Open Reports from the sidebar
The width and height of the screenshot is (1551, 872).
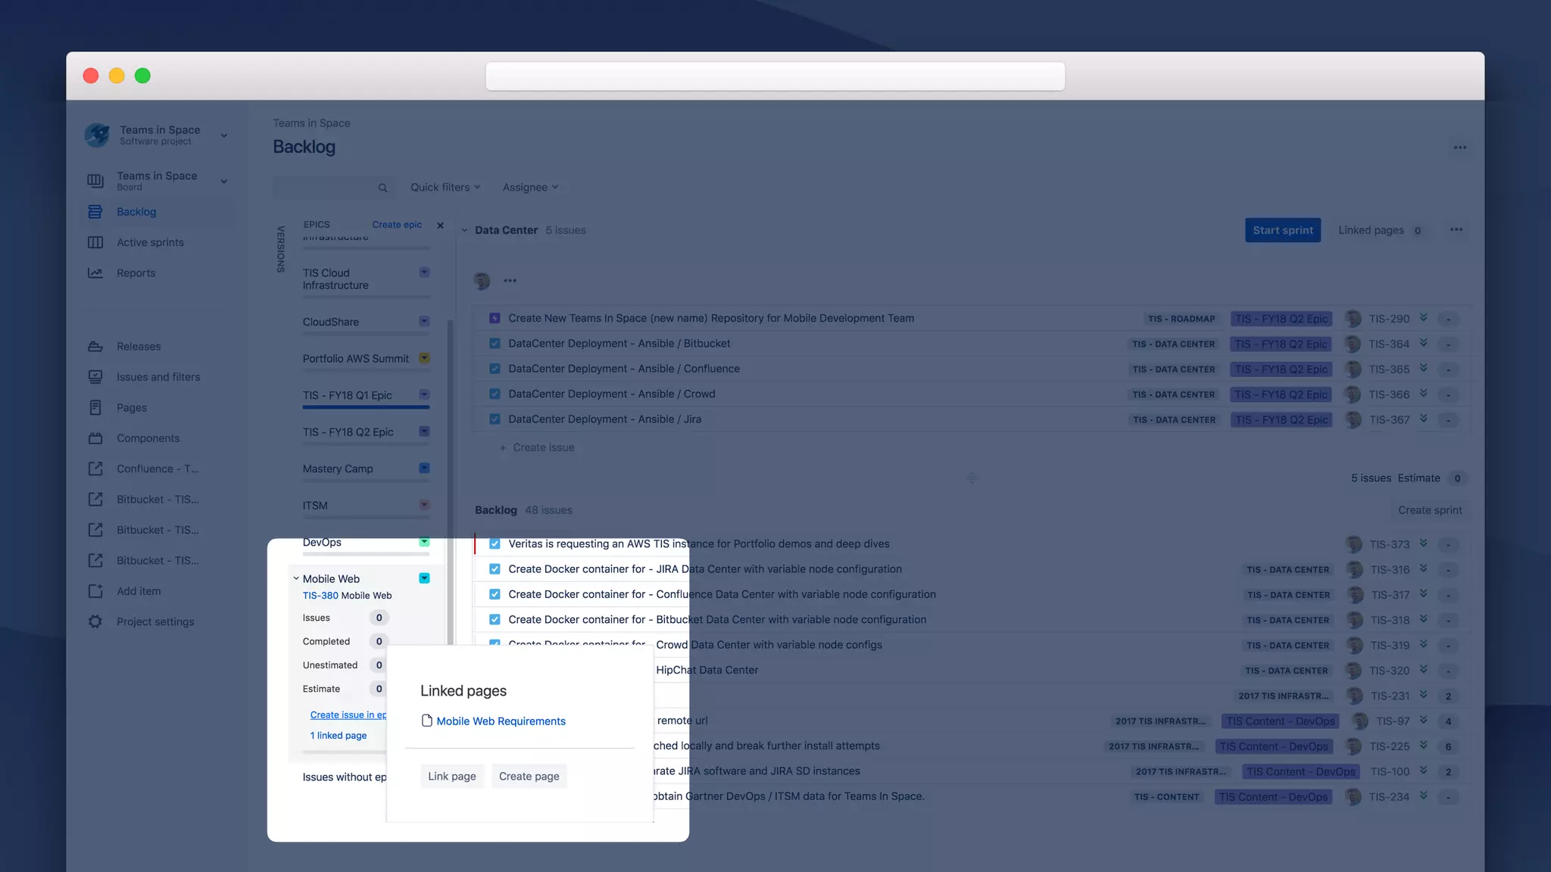(x=136, y=273)
